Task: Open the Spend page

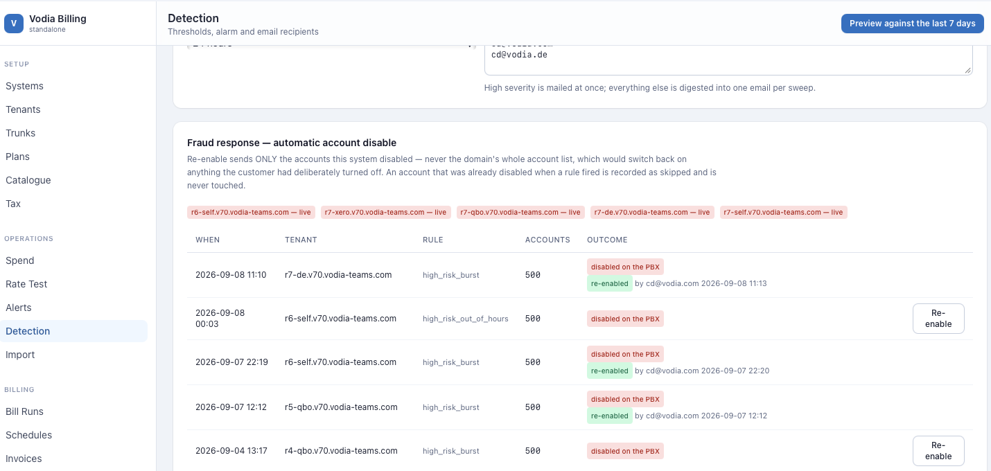Action: coord(19,260)
